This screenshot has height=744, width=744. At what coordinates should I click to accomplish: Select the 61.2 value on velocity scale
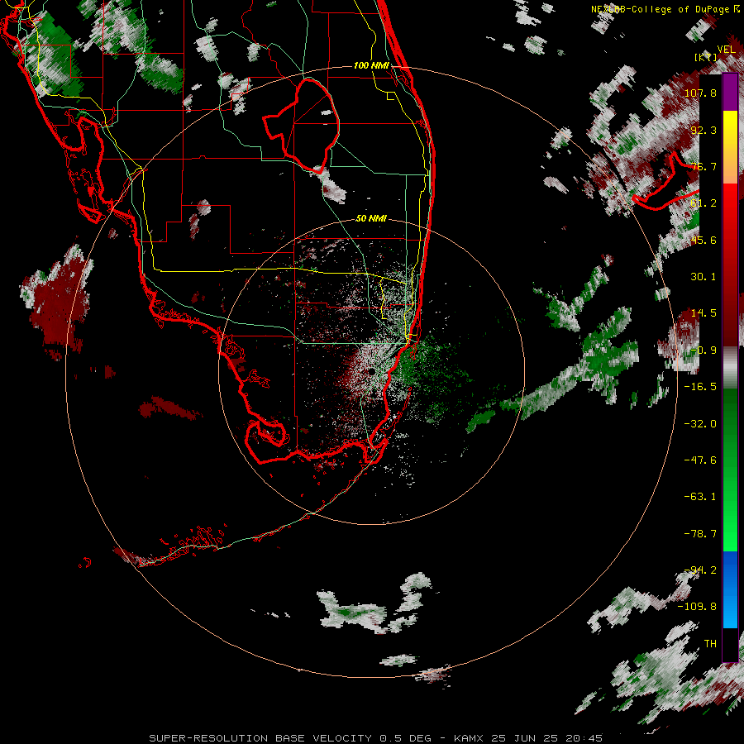pos(703,203)
